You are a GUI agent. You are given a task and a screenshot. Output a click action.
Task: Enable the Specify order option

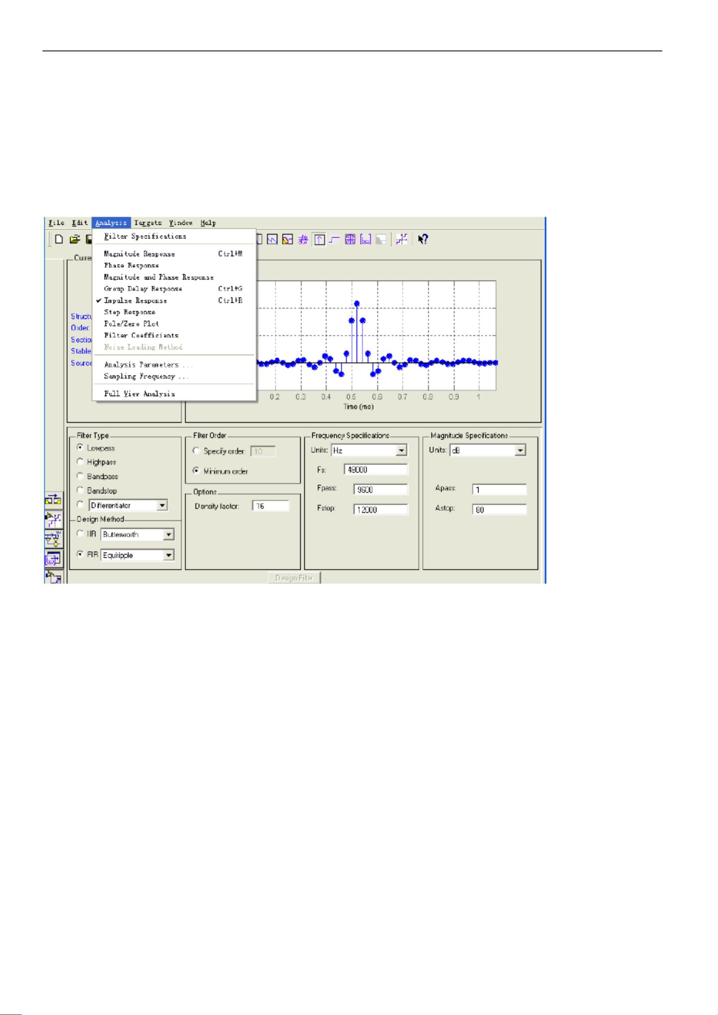coord(197,451)
